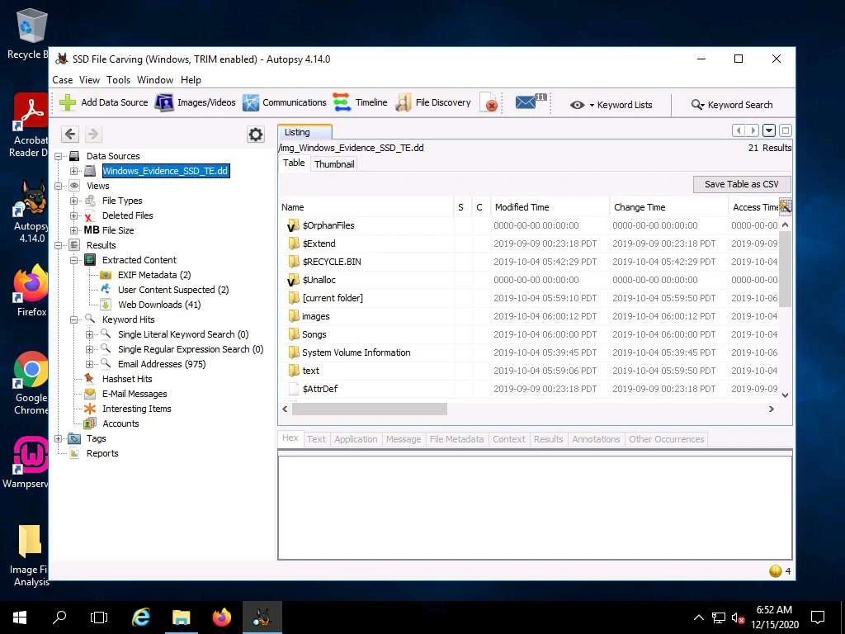Open Firefox from the taskbar
This screenshot has height=634, width=845.
(221, 617)
